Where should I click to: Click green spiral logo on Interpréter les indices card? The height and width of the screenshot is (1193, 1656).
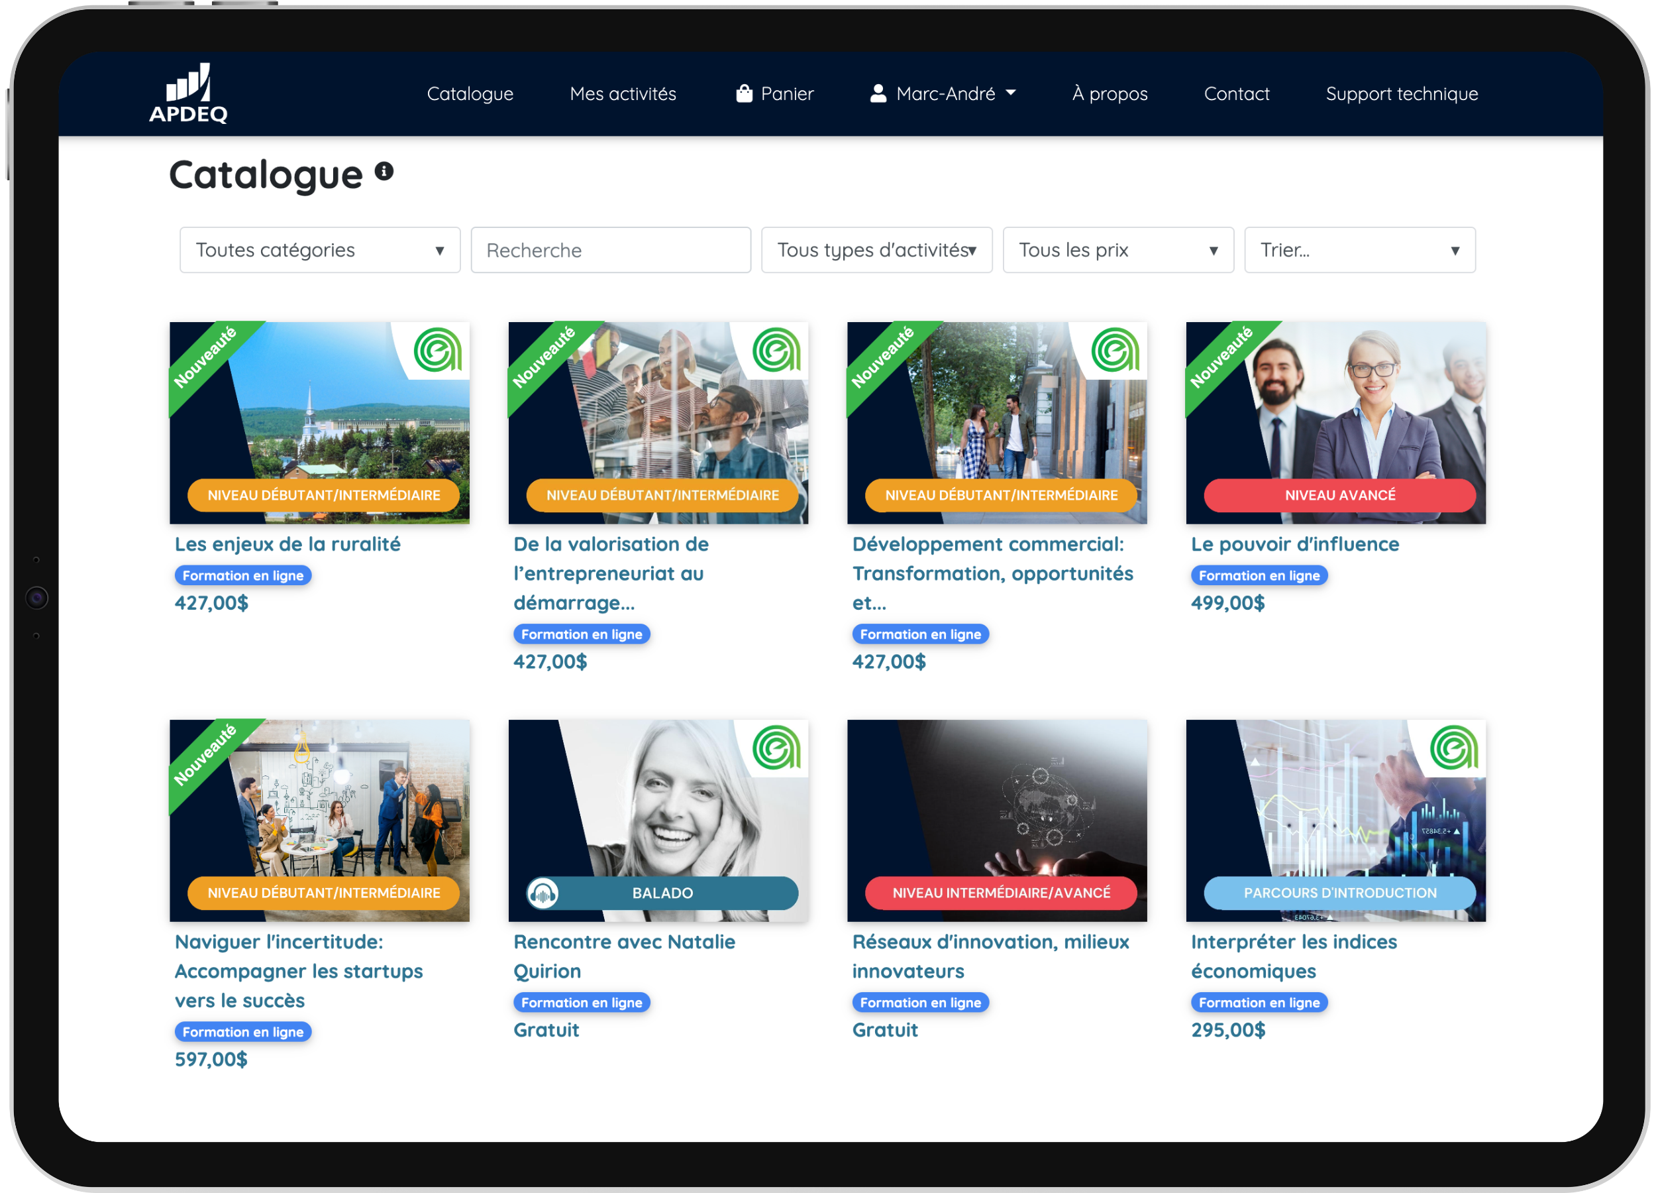(x=1453, y=748)
